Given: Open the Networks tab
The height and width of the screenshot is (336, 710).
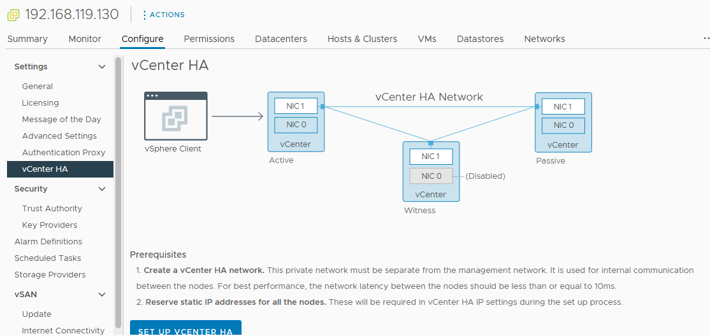Looking at the screenshot, I should (544, 39).
